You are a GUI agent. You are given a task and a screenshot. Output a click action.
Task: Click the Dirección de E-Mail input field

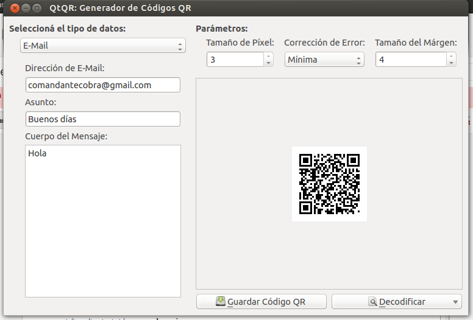click(x=103, y=85)
